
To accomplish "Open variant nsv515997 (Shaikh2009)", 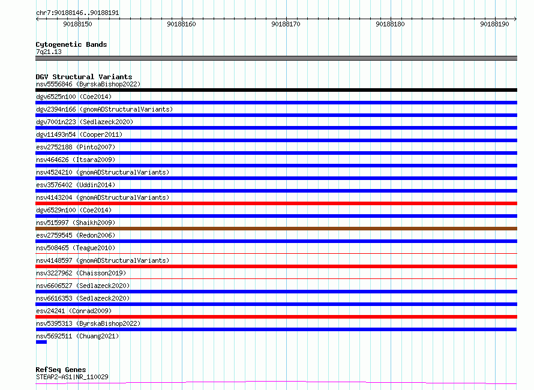I will 76,223.
